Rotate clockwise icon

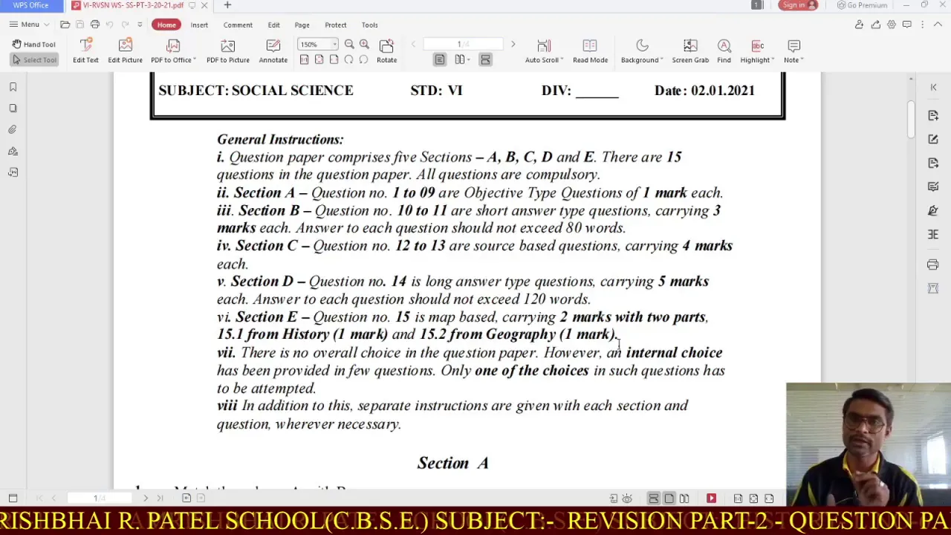(x=363, y=59)
